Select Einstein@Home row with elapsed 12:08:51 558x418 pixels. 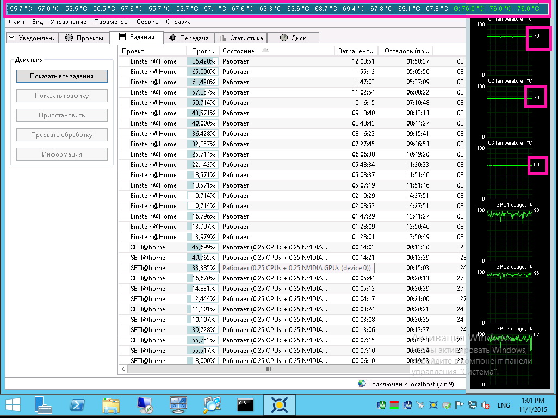point(292,61)
